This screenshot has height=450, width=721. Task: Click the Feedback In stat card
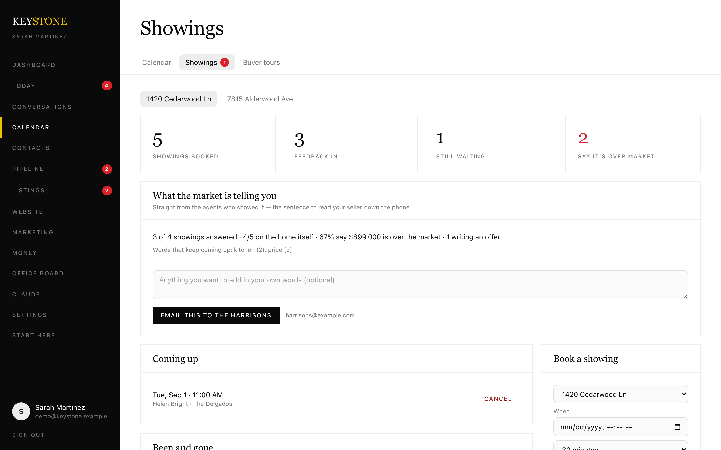point(349,144)
